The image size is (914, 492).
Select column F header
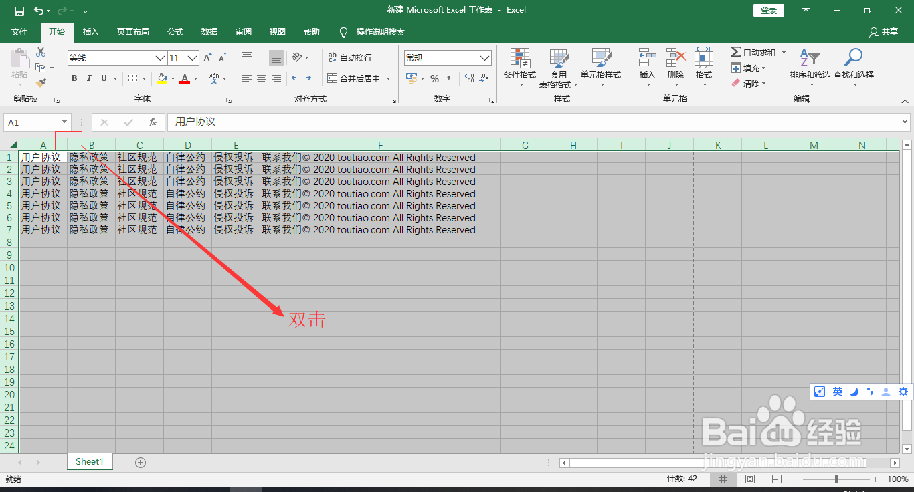point(380,145)
